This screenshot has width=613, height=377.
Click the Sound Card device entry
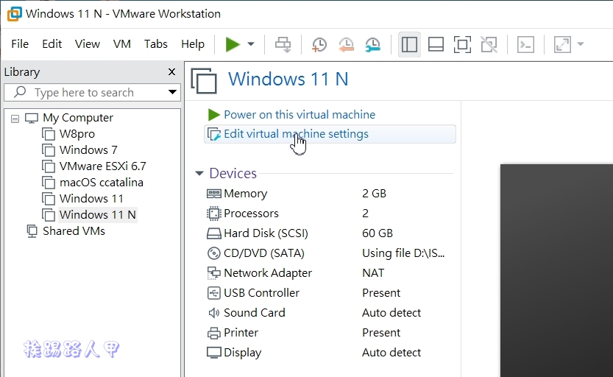coord(255,313)
